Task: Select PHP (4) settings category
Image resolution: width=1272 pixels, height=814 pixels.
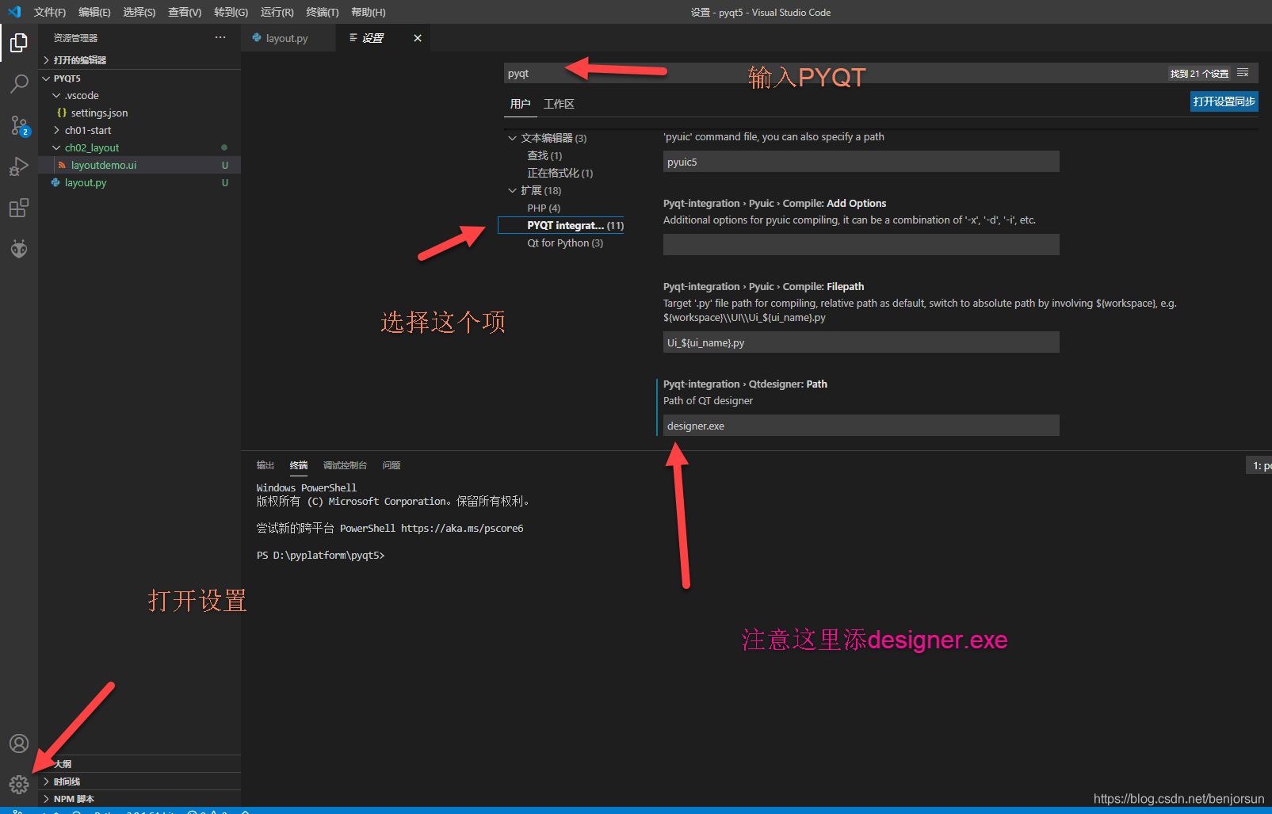Action: (x=544, y=208)
